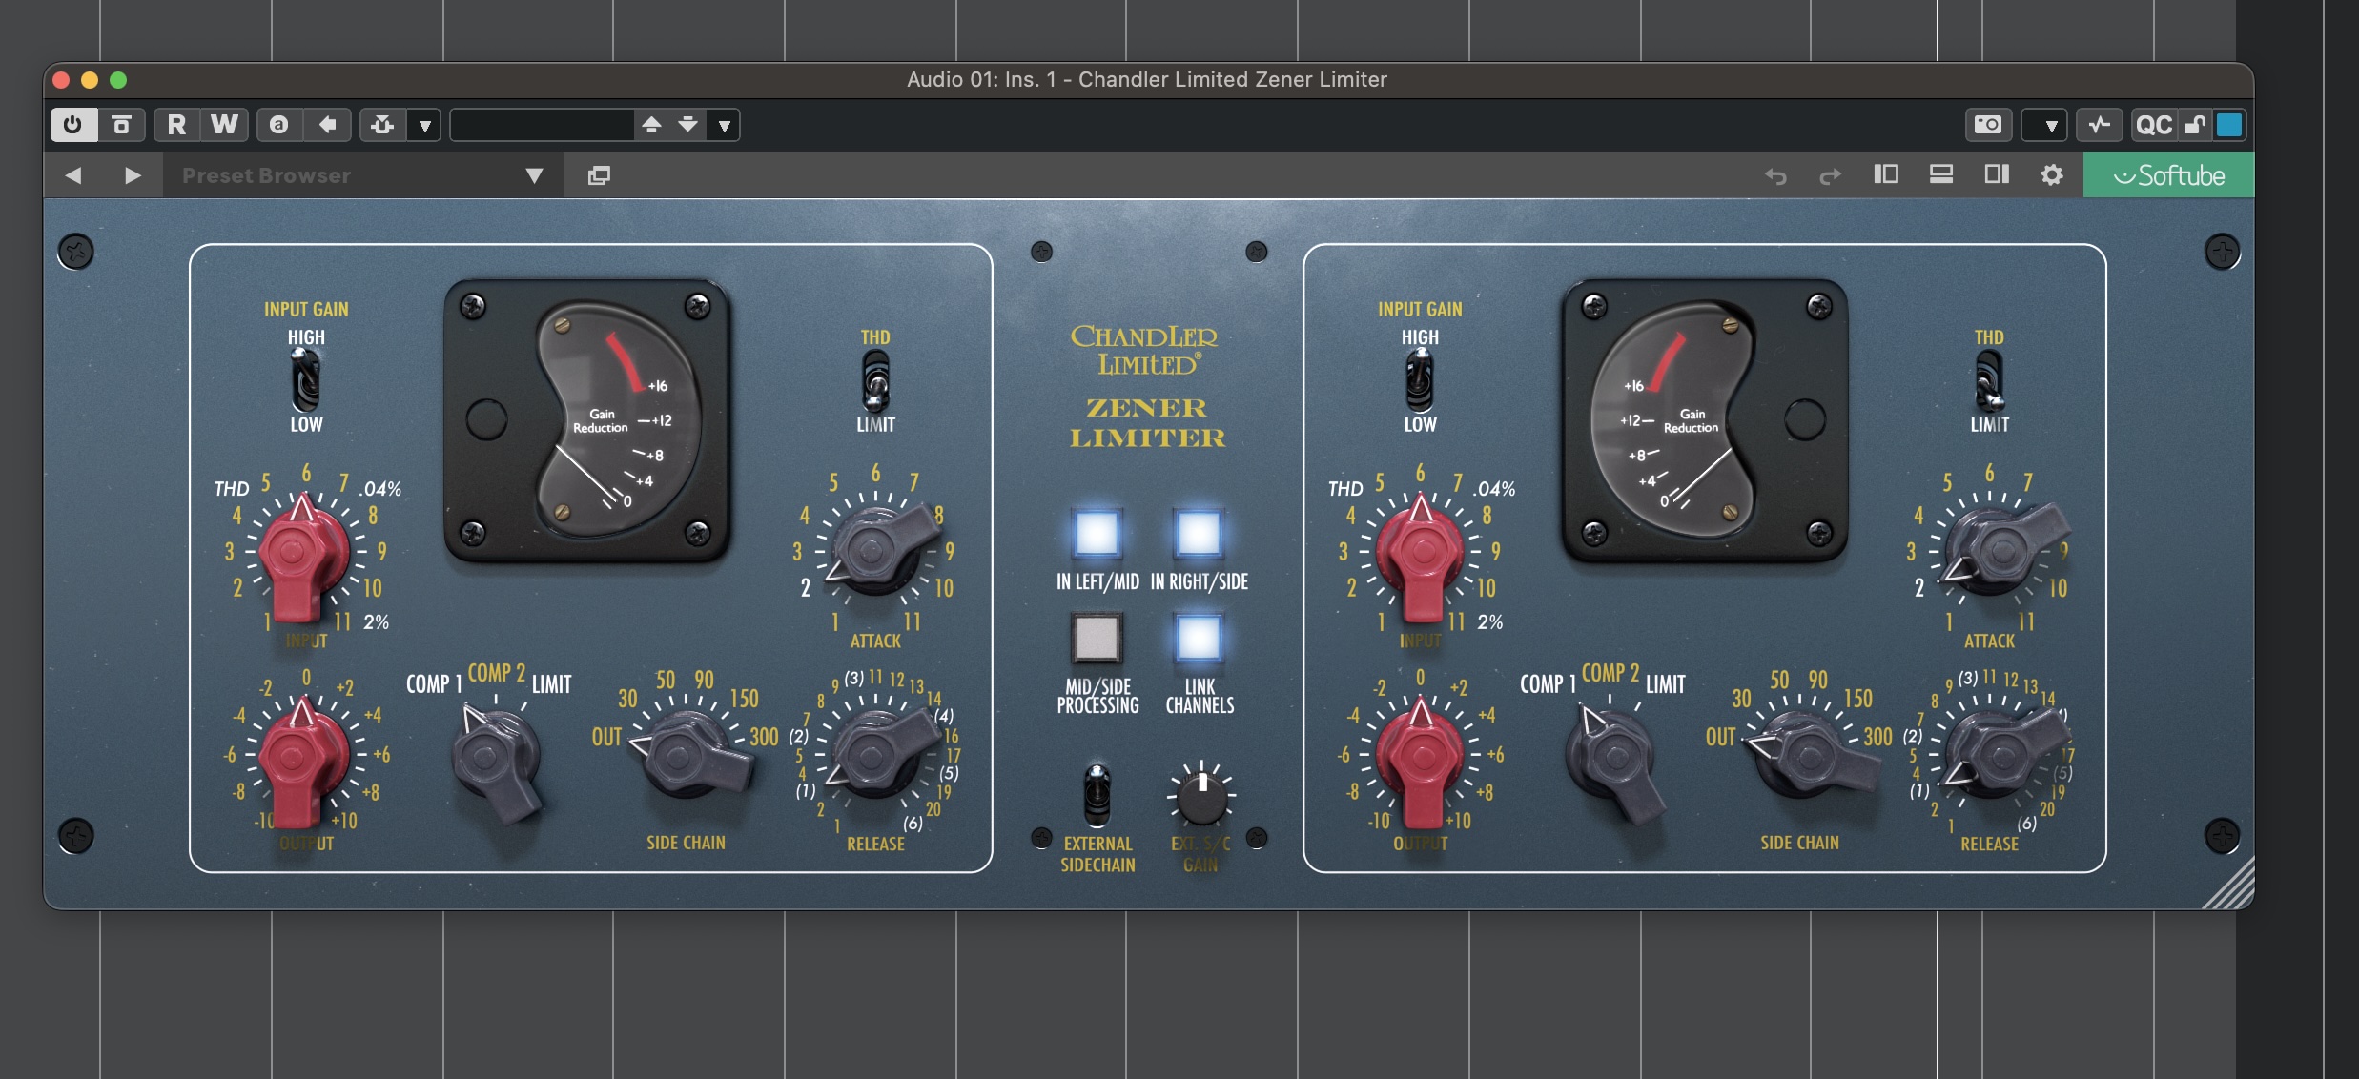Click the blue color swatch in the toolbar
Image resolution: width=2359 pixels, height=1079 pixels.
coord(2228,124)
